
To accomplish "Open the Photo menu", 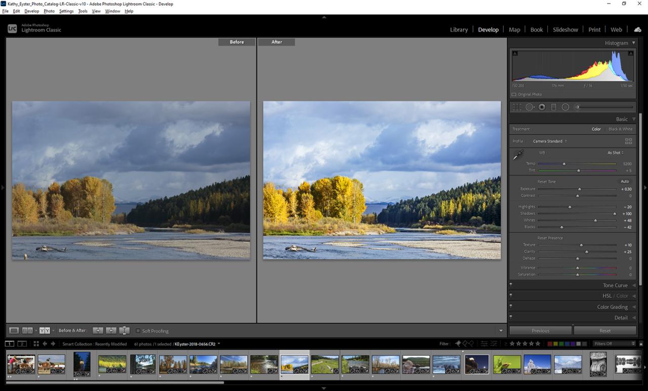I will coord(49,11).
